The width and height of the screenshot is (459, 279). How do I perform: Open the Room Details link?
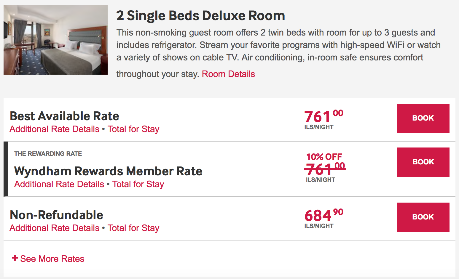228,74
